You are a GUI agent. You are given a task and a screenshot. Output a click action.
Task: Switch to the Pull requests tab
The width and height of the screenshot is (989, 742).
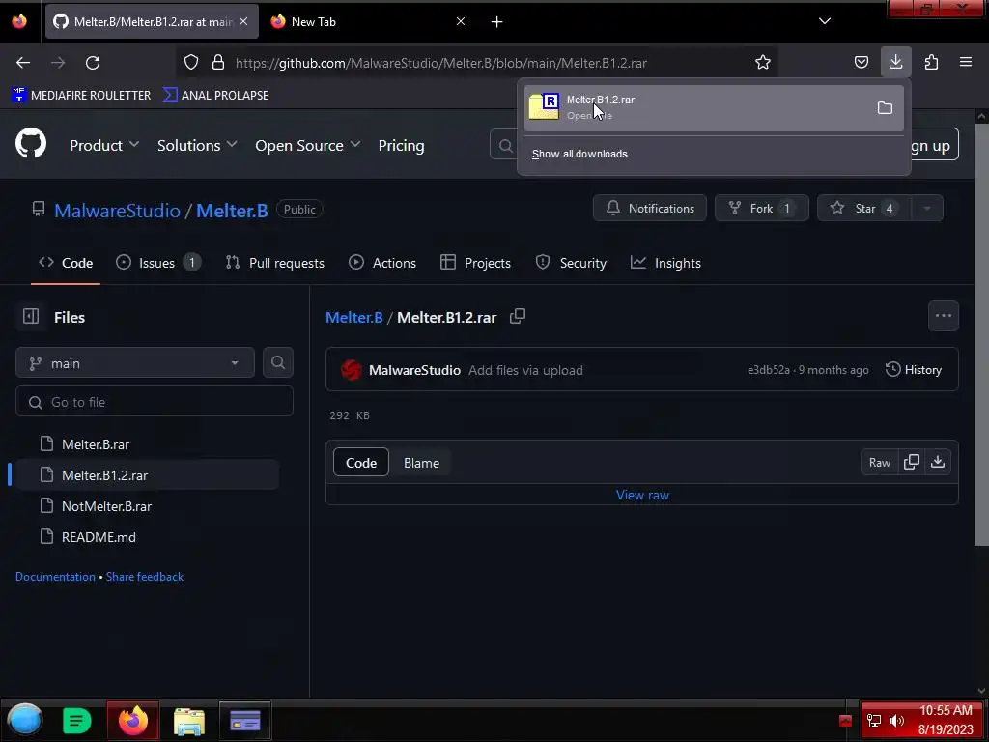tap(275, 263)
